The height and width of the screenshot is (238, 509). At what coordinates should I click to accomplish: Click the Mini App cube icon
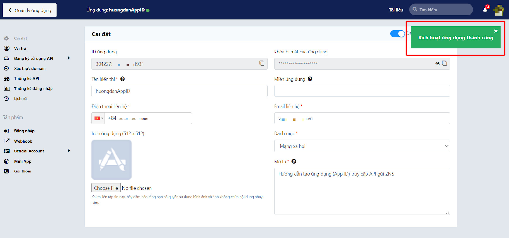click(6, 161)
